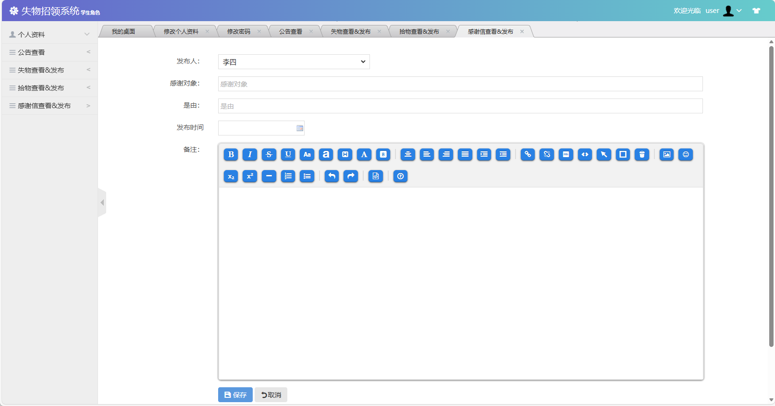This screenshot has width=775, height=406.
Task: Expand the 失物查看&发布 sidebar menu
Action: coord(49,70)
